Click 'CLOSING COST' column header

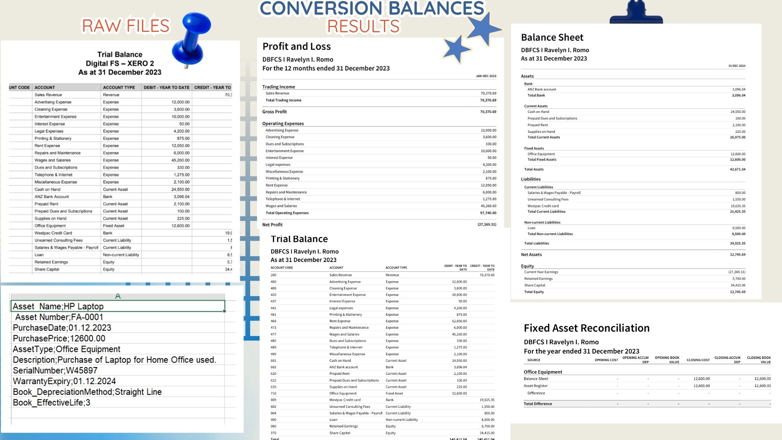tap(698, 360)
